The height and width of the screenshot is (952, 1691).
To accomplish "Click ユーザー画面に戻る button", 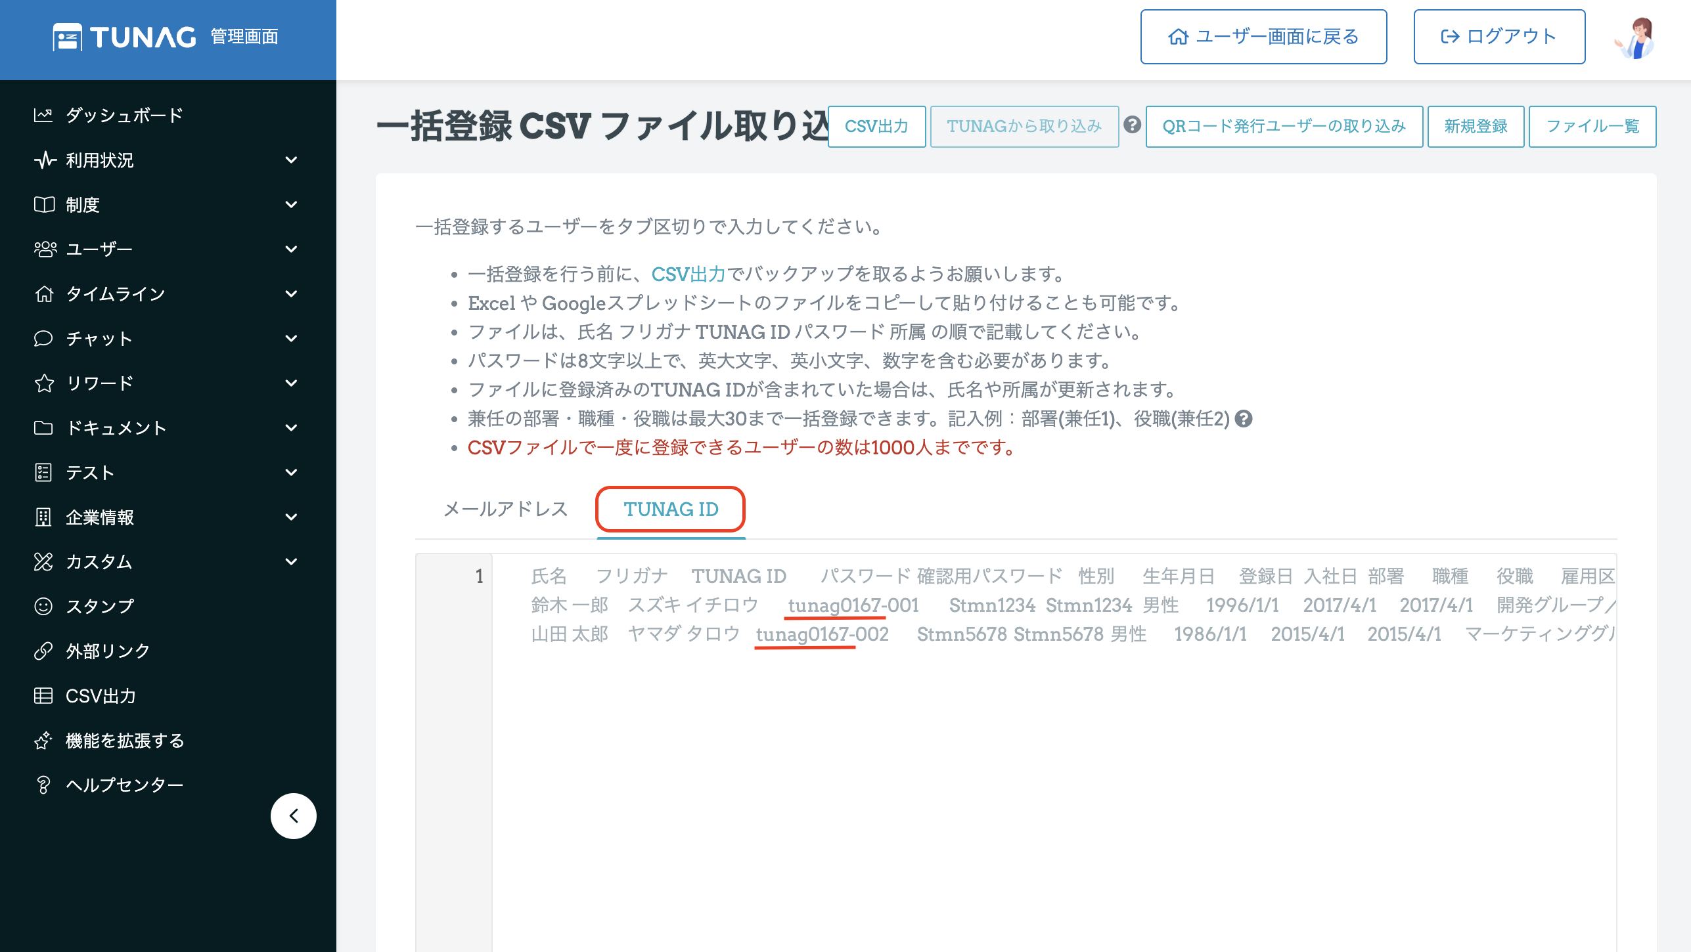I will point(1263,37).
